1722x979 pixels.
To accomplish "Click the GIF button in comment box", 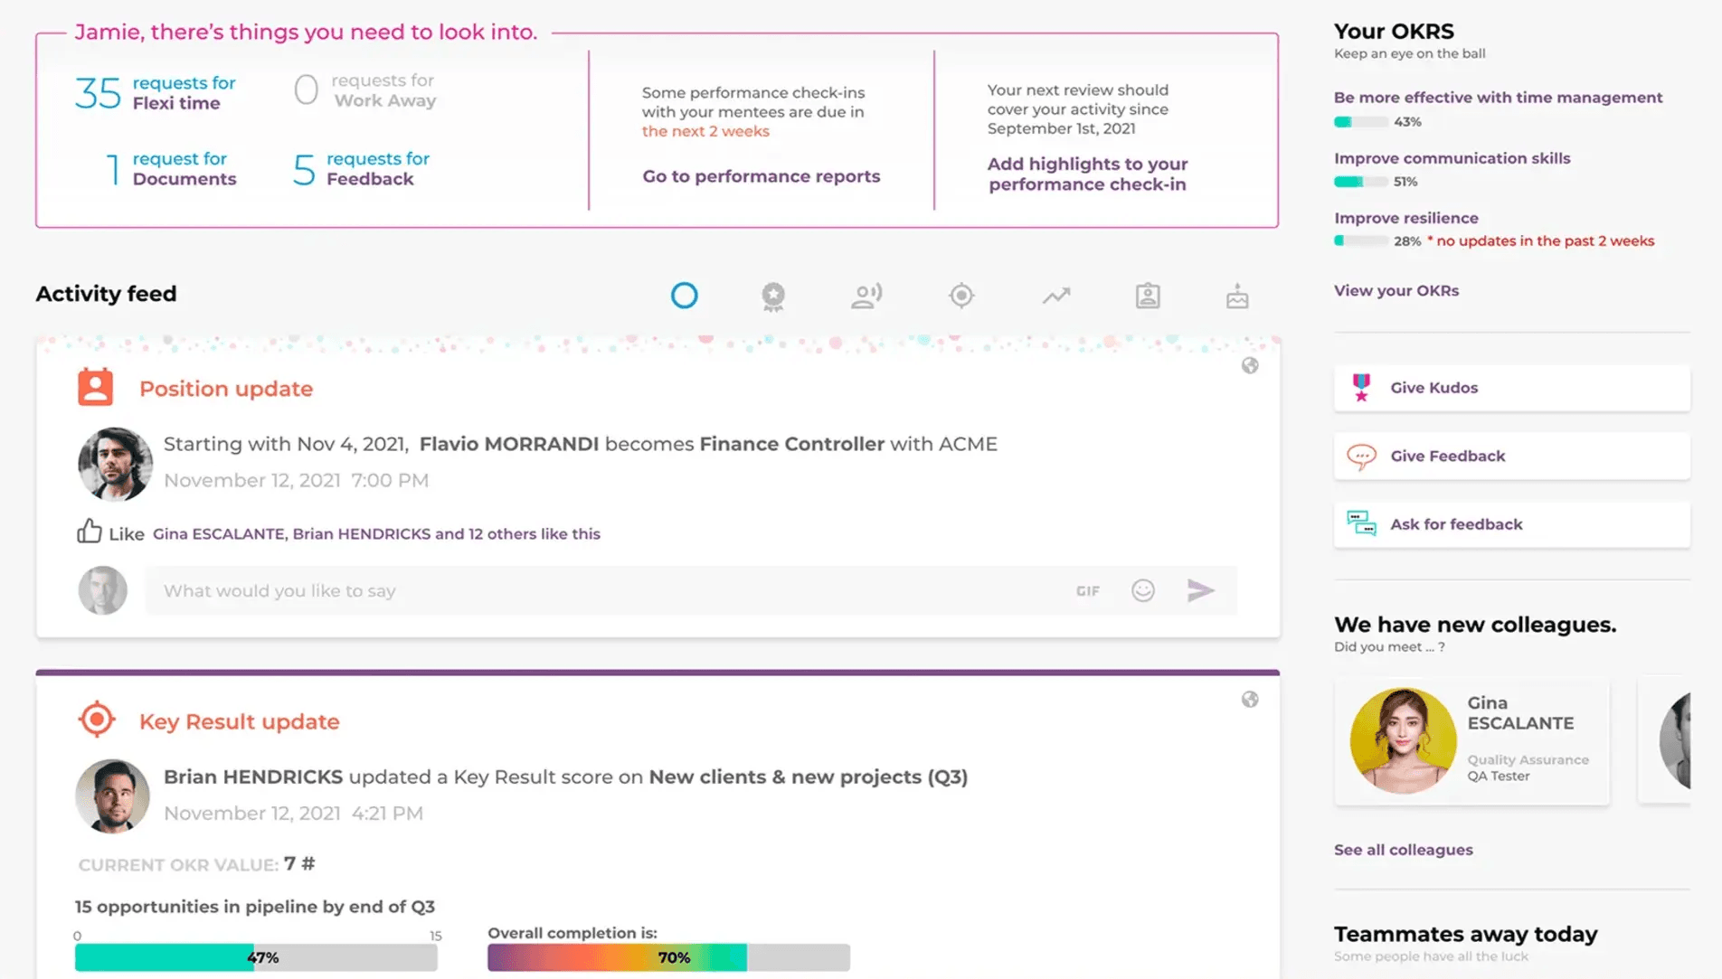I will 1087,591.
